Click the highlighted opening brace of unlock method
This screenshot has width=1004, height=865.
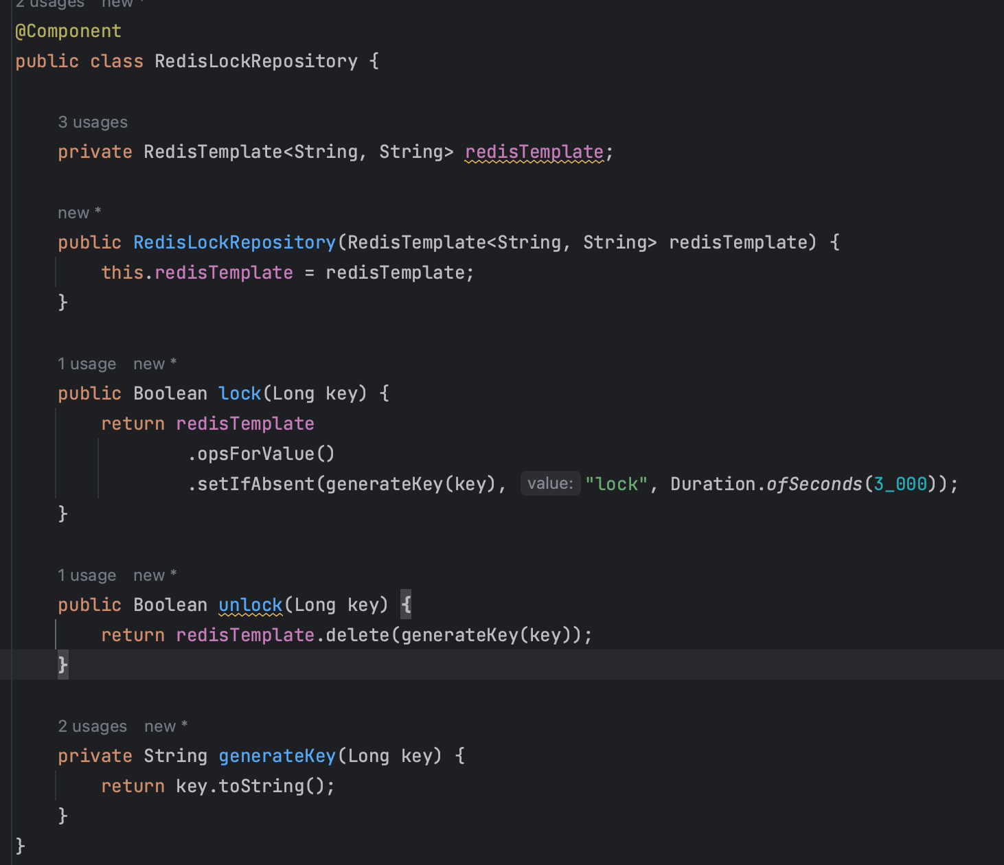pyautogui.click(x=406, y=605)
